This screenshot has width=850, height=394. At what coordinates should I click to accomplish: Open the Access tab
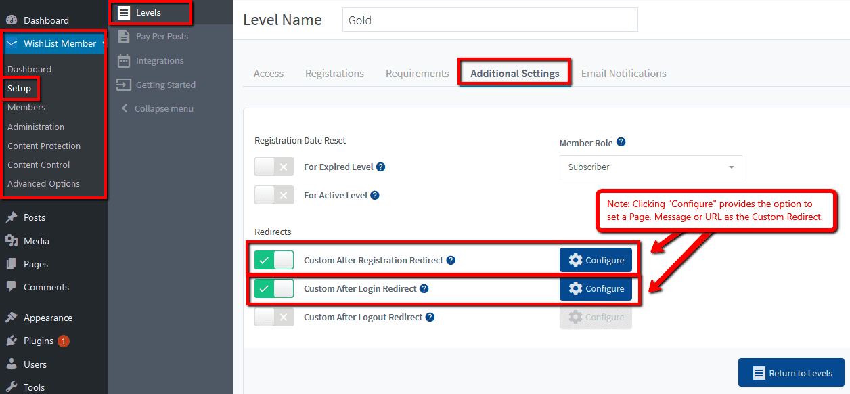coord(269,73)
